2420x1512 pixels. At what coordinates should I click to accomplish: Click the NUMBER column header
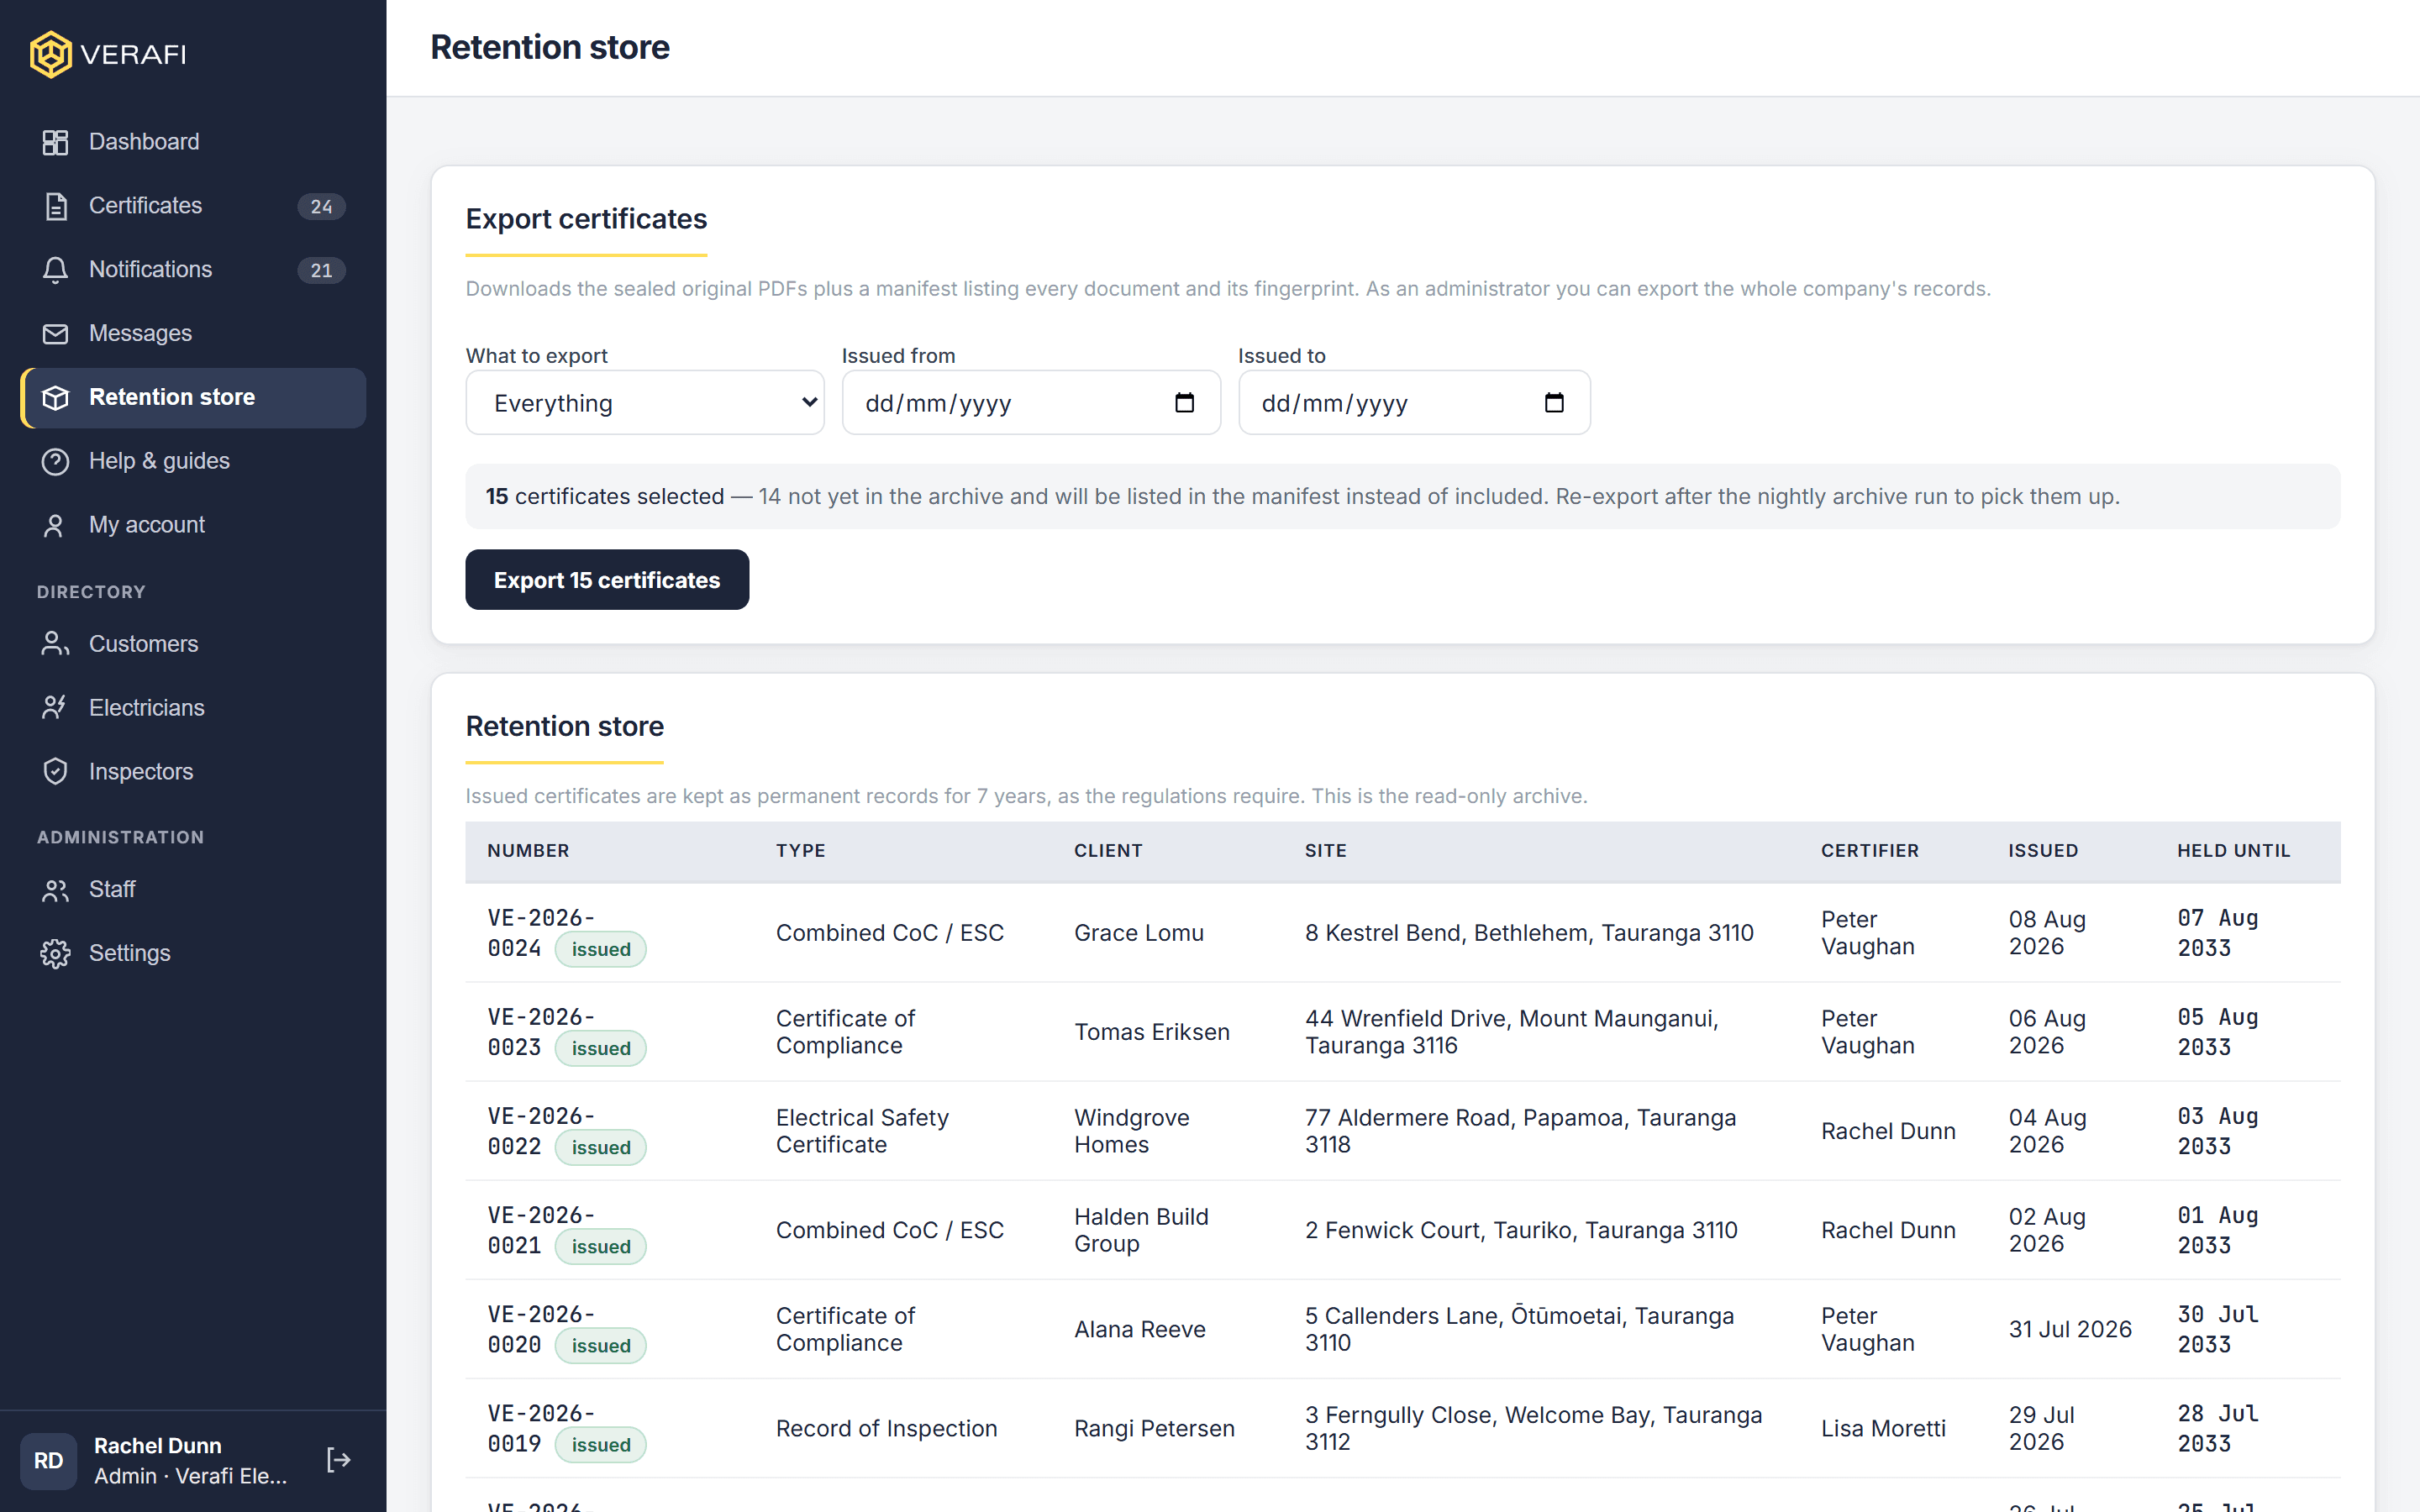(x=528, y=851)
